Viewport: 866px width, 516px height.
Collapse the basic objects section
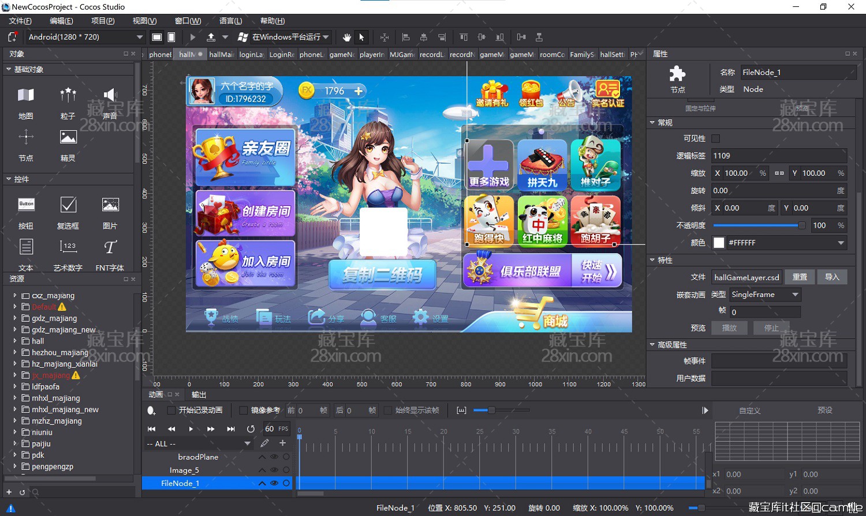(x=9, y=69)
